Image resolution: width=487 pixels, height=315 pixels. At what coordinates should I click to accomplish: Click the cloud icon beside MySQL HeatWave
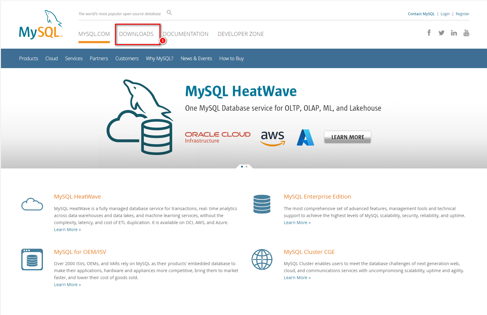pyautogui.click(x=32, y=204)
